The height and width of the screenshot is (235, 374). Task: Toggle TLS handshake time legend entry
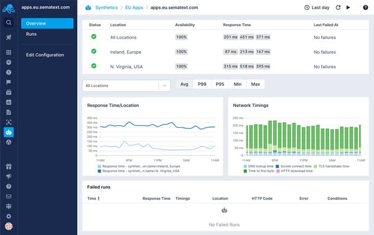[x=332, y=166]
